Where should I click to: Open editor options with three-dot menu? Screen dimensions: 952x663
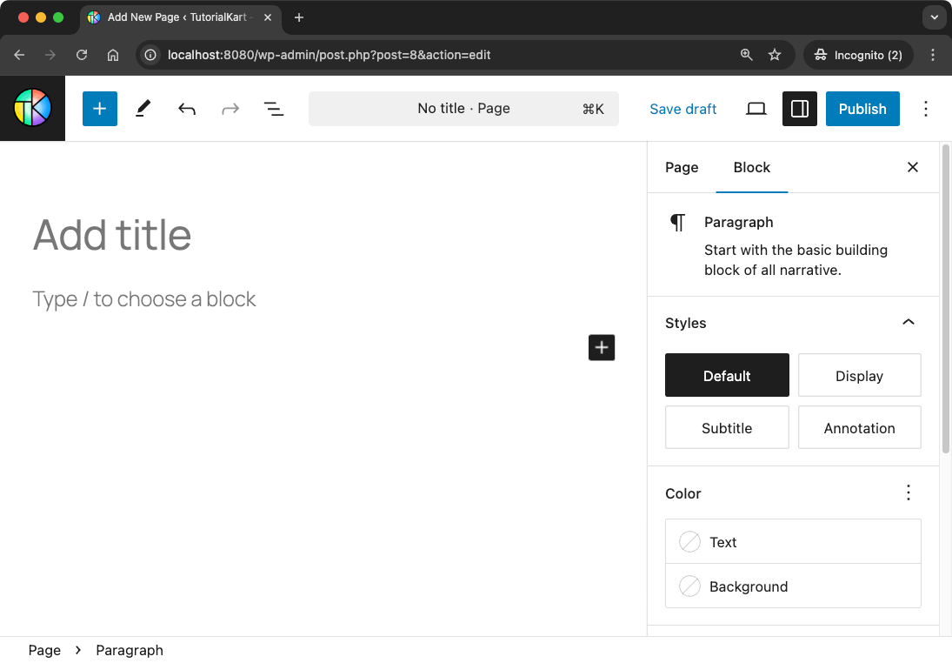(925, 108)
